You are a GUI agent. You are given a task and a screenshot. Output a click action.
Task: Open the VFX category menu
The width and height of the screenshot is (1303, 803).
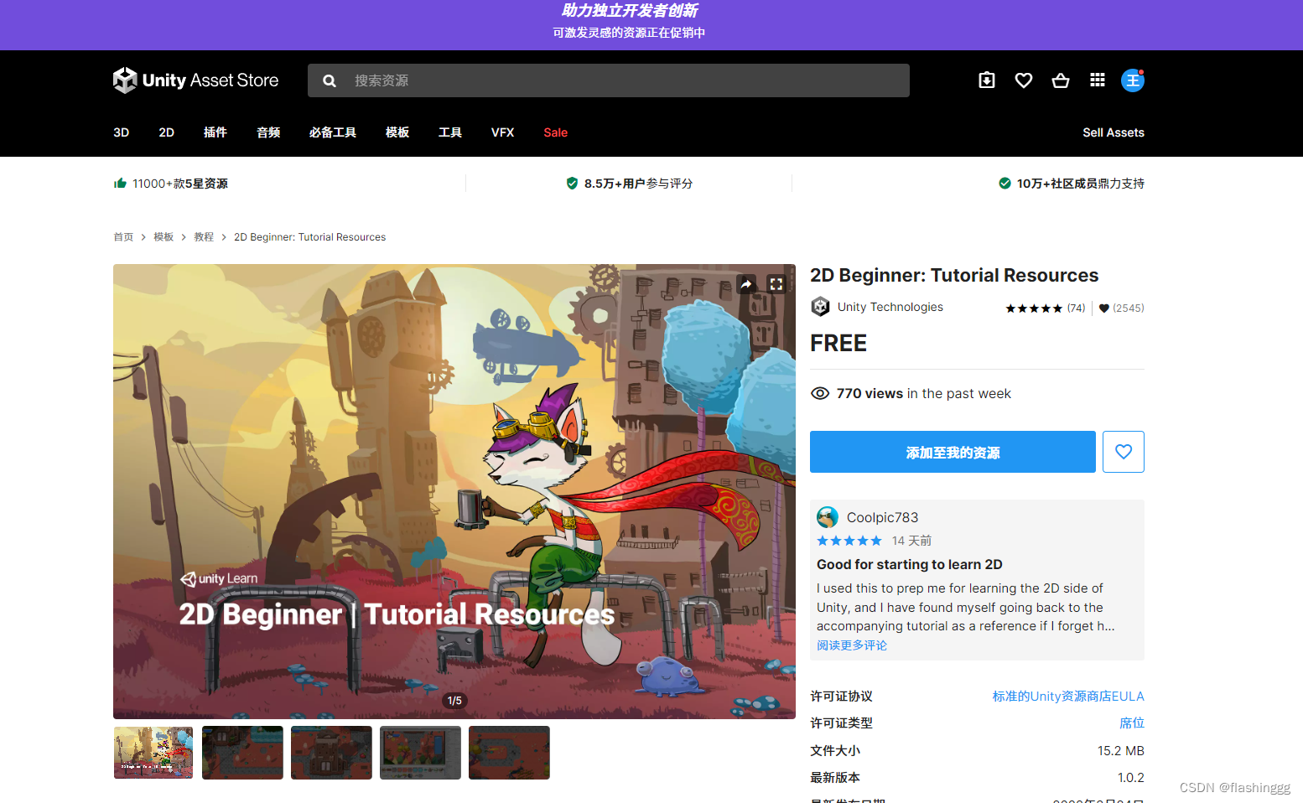coord(503,132)
